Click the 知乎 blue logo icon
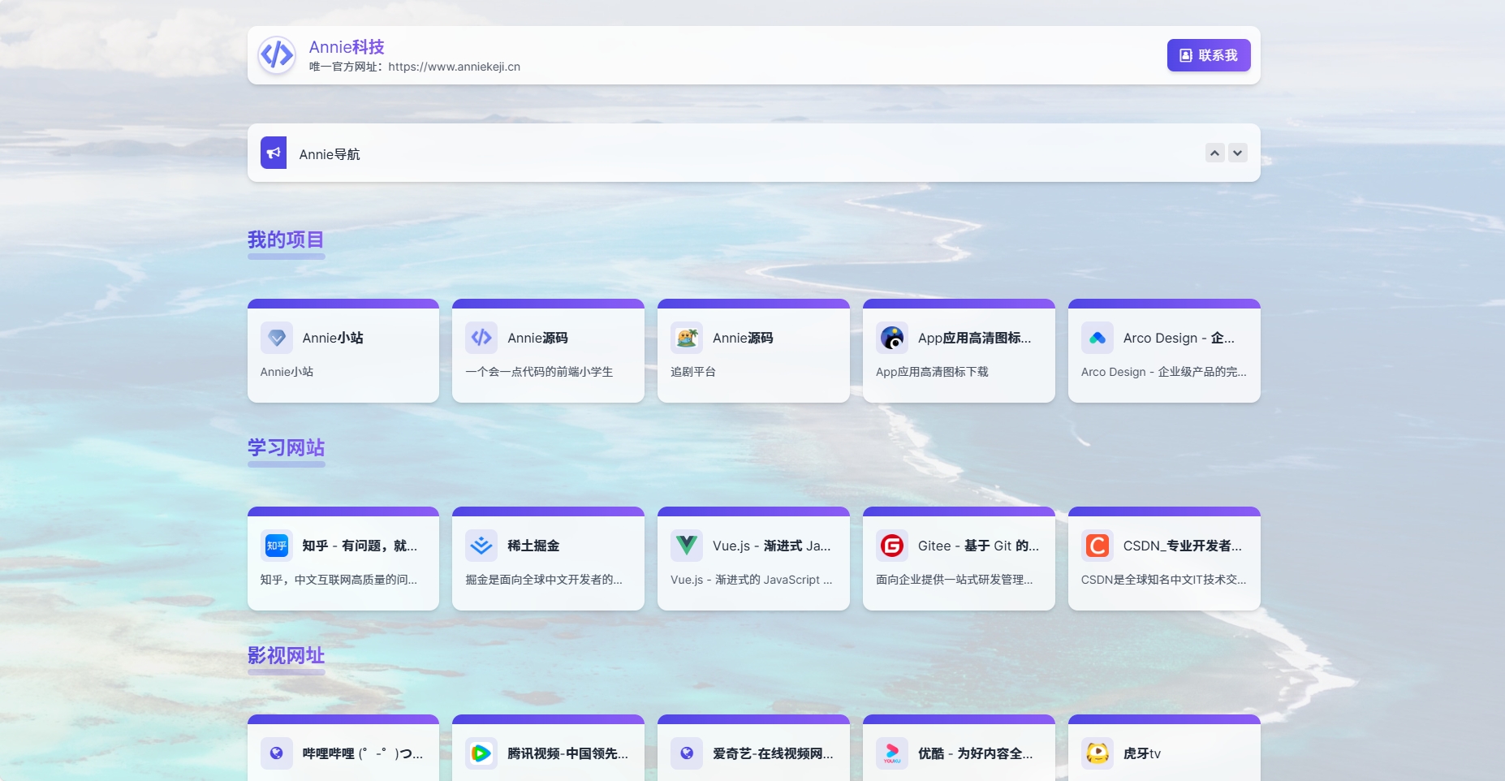 coord(277,546)
